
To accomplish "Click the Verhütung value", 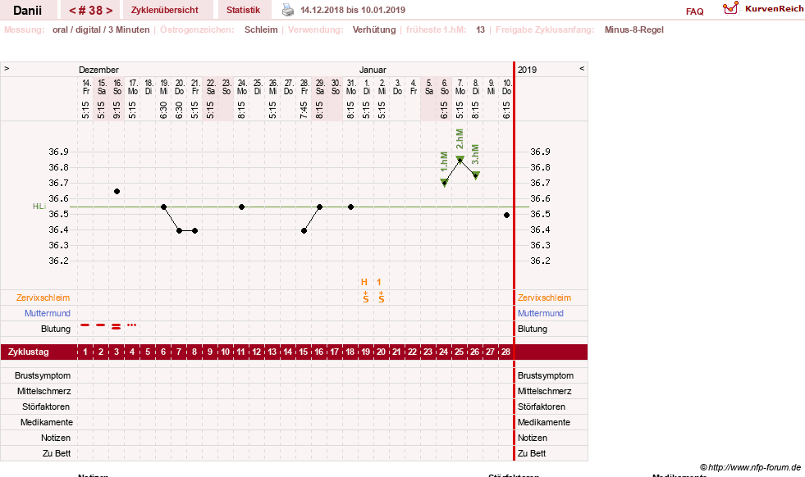I will pyautogui.click(x=374, y=30).
